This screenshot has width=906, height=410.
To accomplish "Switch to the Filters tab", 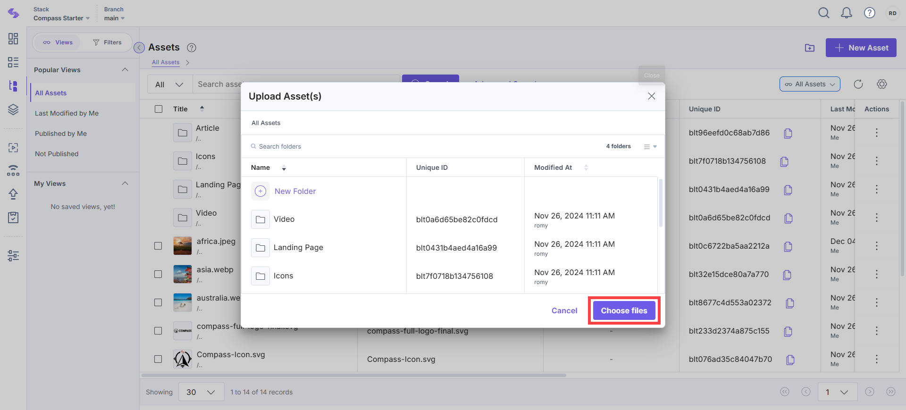I will [107, 42].
